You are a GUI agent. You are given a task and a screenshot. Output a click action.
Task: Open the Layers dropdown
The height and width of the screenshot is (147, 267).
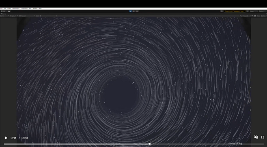[x=254, y=11]
